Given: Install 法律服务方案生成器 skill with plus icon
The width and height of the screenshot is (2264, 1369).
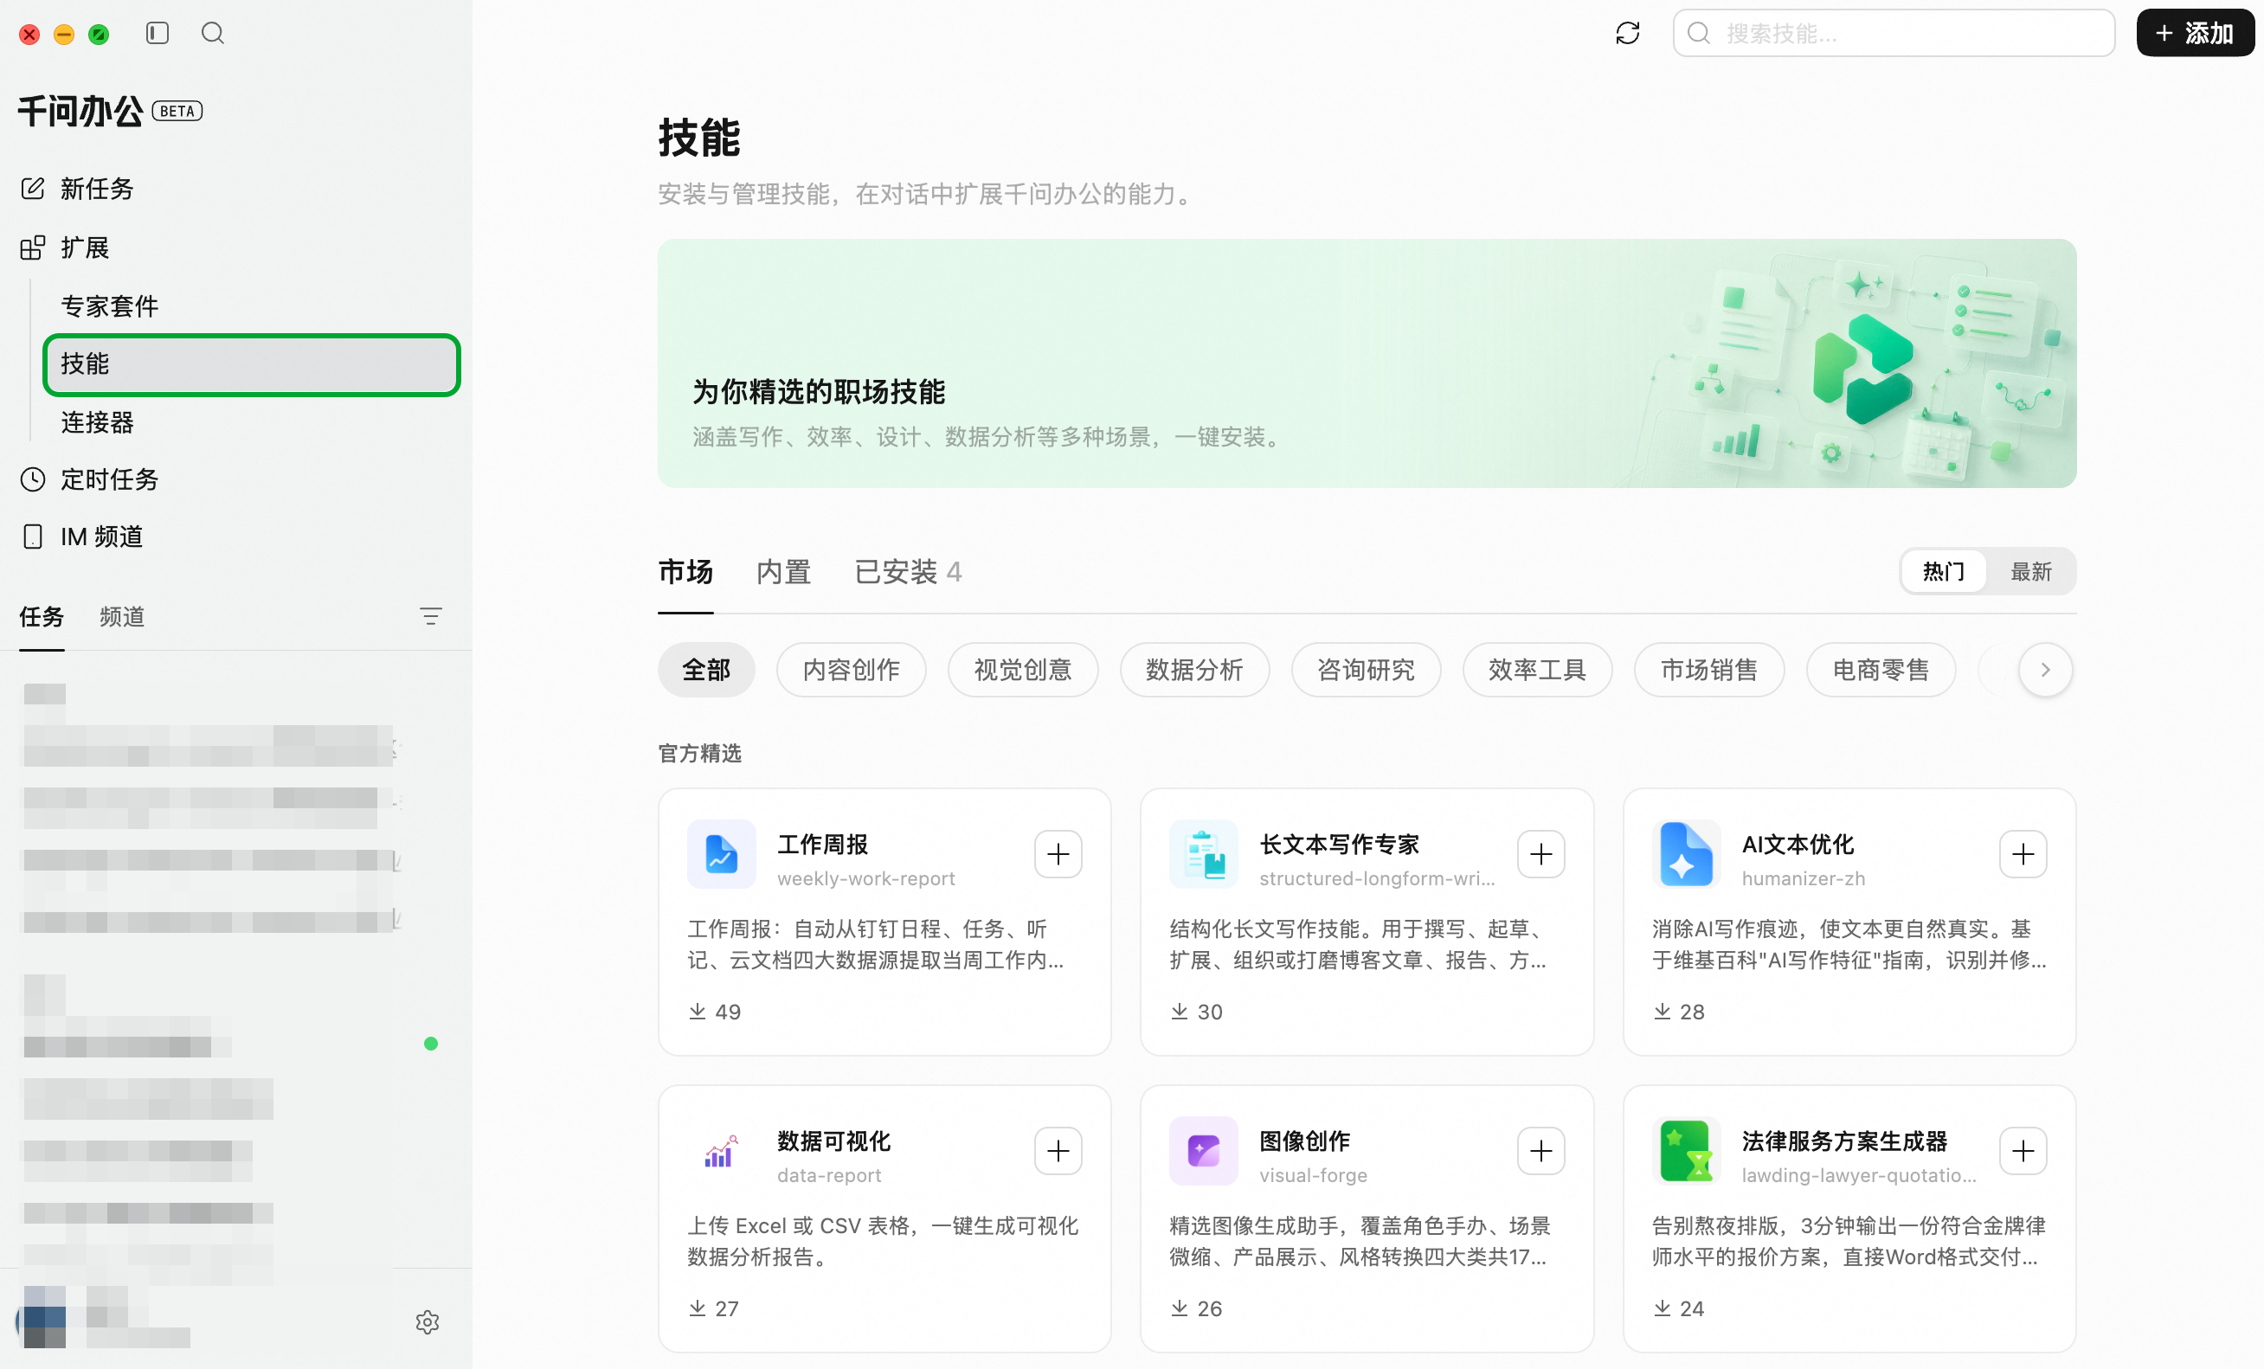Looking at the screenshot, I should (2023, 1150).
